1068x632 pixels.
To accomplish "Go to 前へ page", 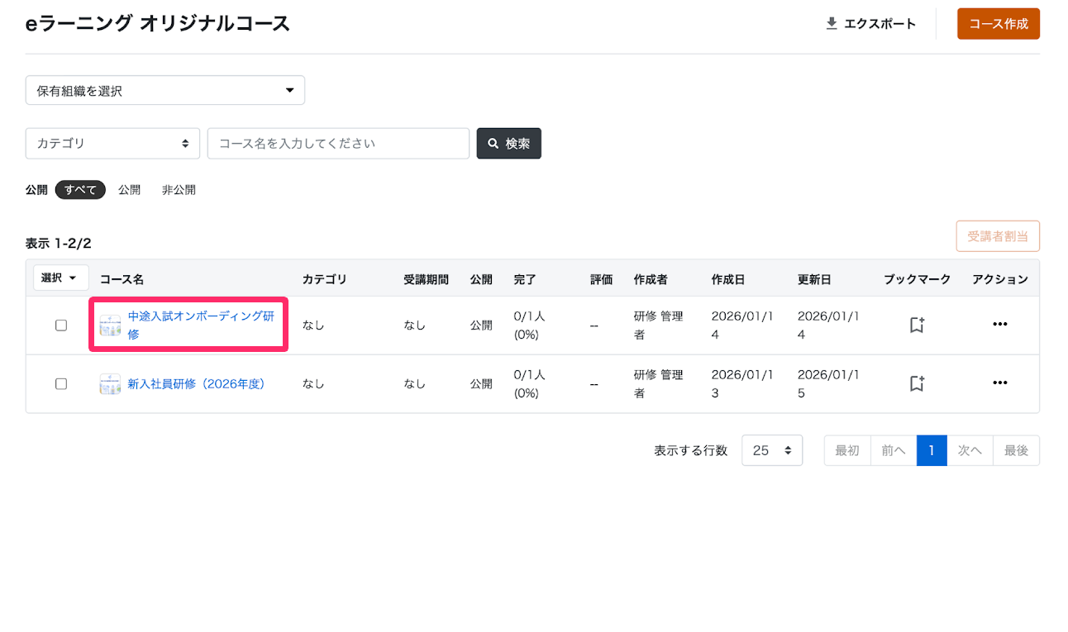I will (x=894, y=450).
